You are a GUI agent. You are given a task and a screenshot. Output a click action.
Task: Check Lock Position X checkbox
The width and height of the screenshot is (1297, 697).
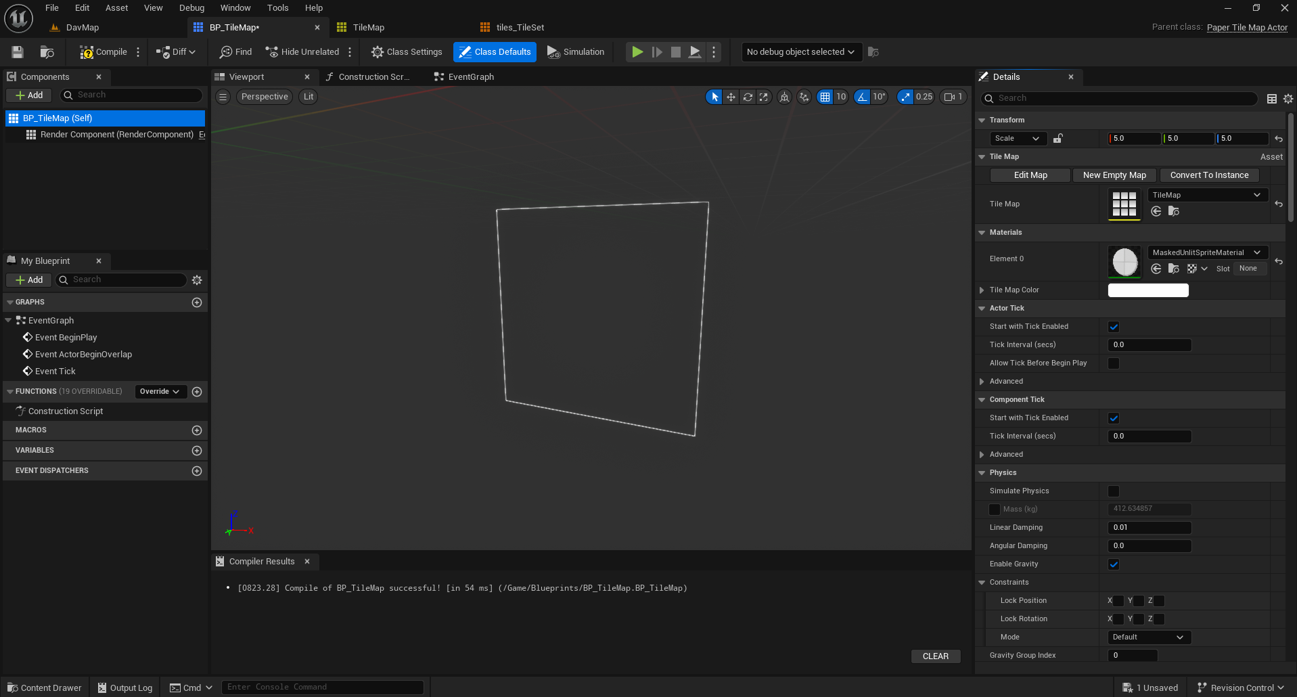pos(1118,601)
